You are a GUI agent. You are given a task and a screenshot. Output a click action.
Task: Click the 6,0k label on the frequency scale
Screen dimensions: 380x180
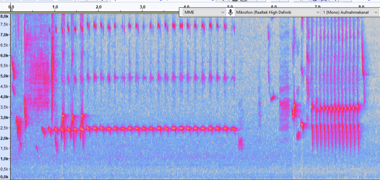5,55
